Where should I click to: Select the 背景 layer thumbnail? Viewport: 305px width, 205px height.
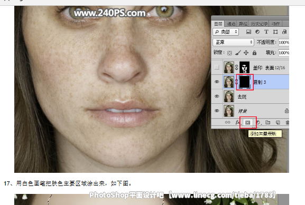229,111
